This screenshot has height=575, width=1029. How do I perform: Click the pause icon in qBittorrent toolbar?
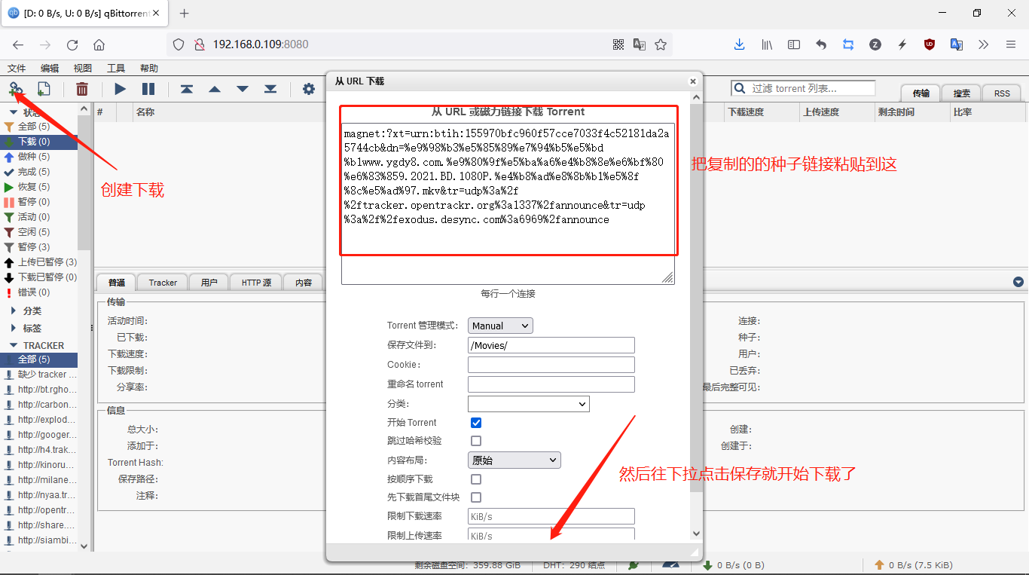click(x=148, y=89)
